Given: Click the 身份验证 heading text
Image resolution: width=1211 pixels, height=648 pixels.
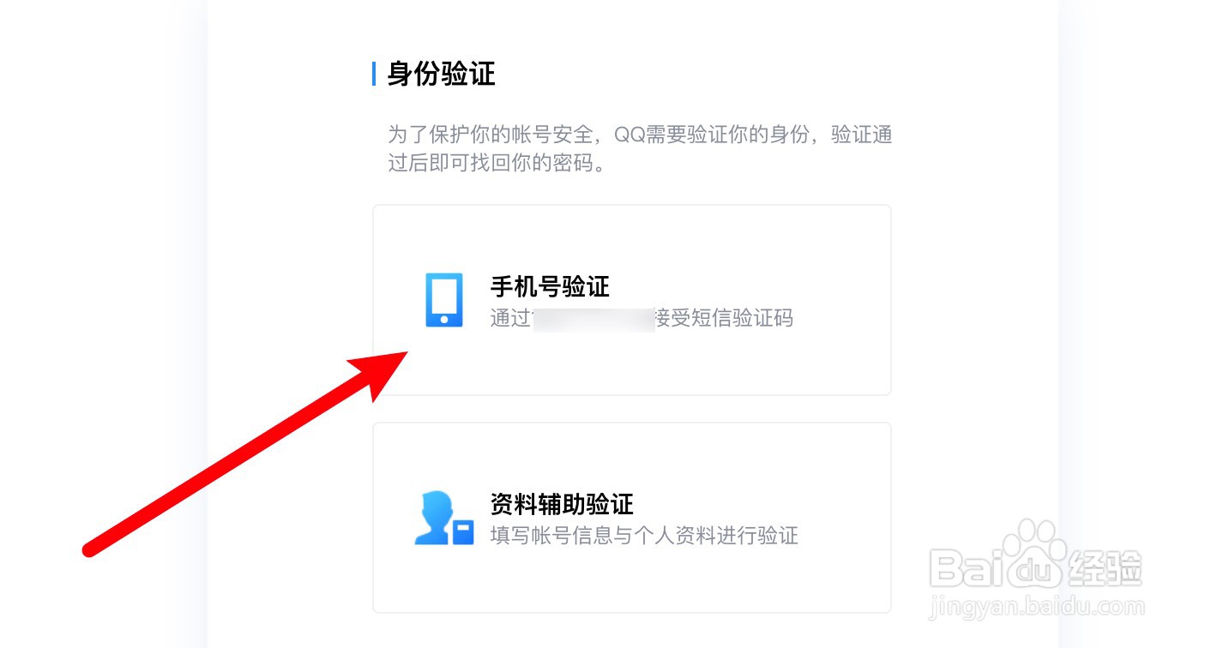Looking at the screenshot, I should click(442, 74).
